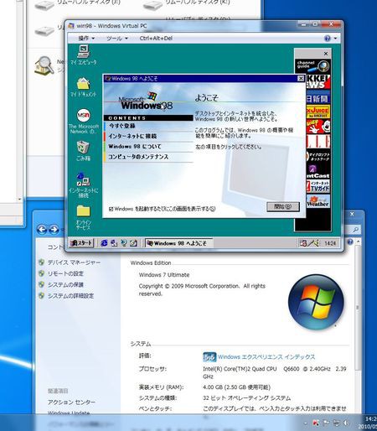Viewport: 377px width, 431px height.
Task: Click the speaker volume icon in Windows 7 tray
Action: (x=346, y=423)
